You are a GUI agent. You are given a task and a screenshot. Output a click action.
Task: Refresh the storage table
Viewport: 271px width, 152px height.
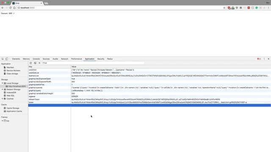[x=31, y=63]
